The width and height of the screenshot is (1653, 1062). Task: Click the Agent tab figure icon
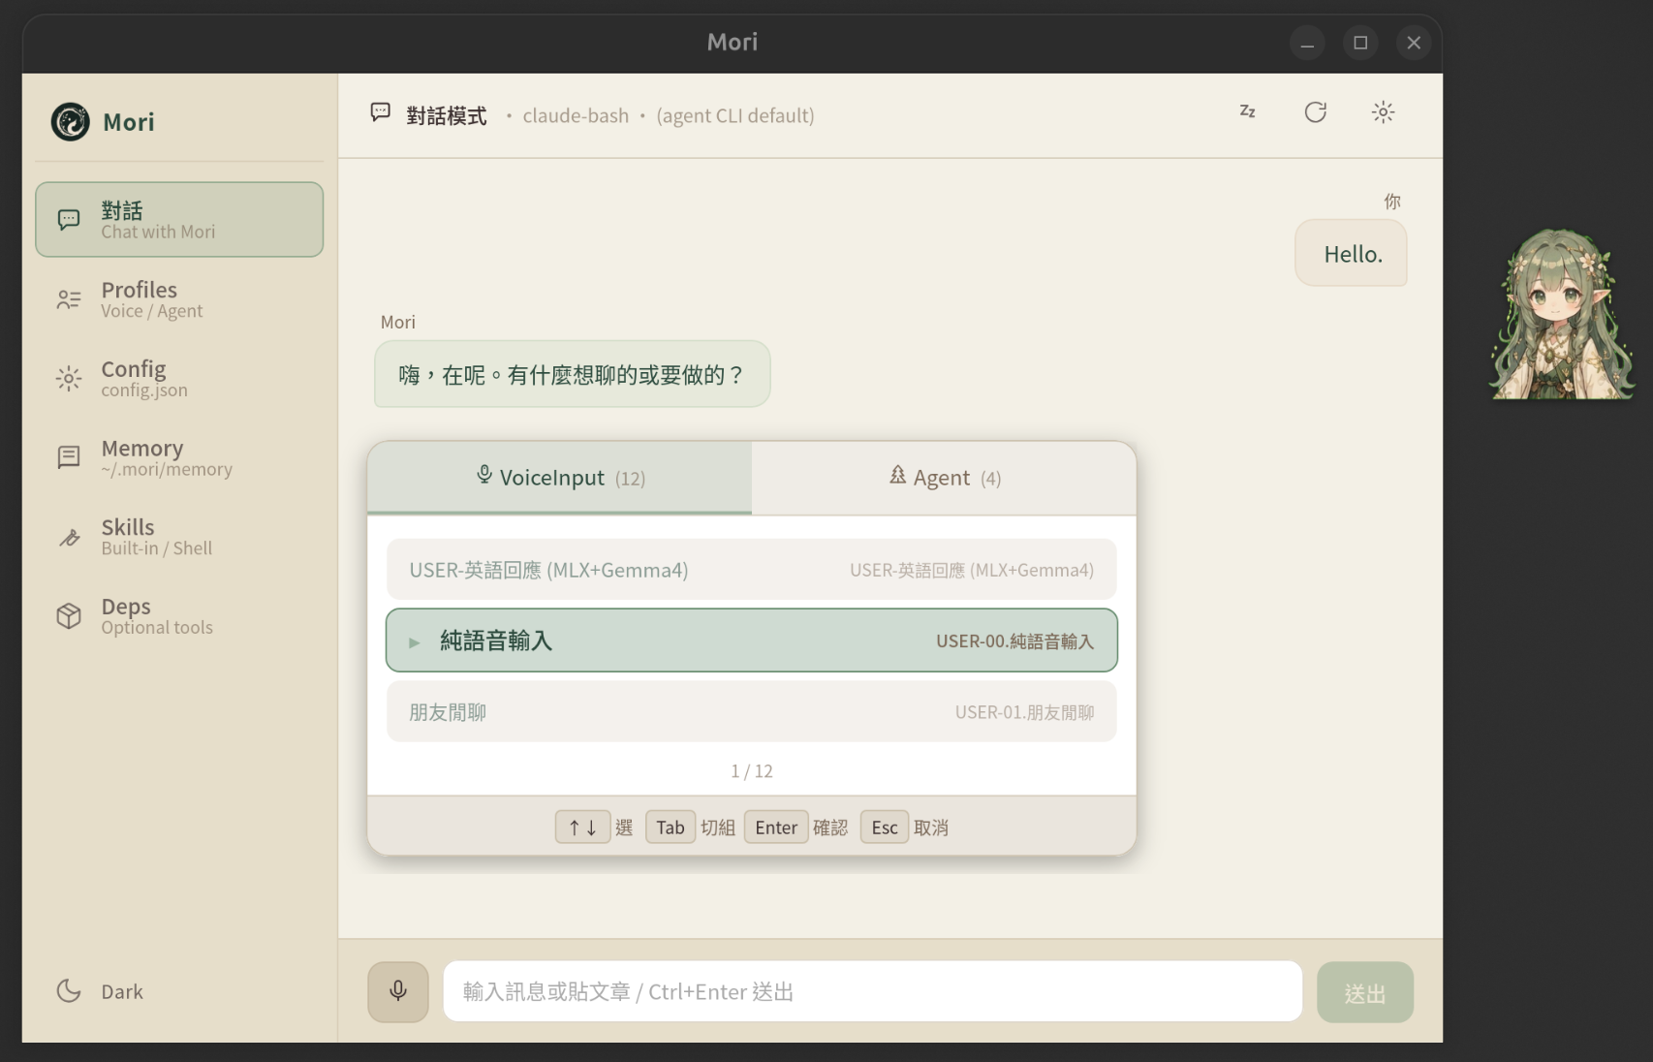click(x=898, y=475)
